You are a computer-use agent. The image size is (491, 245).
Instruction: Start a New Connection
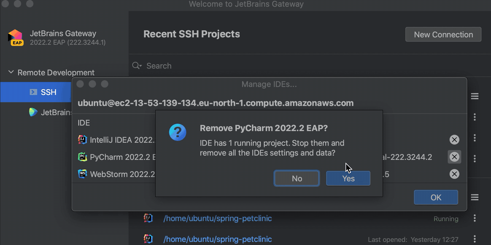point(443,35)
